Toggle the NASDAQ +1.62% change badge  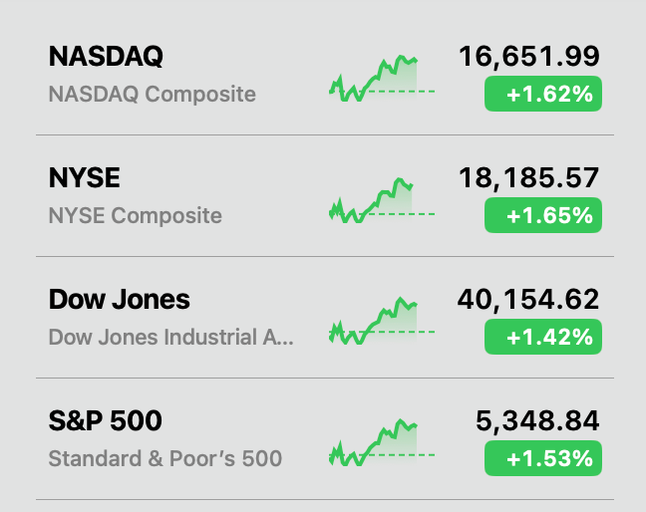542,95
